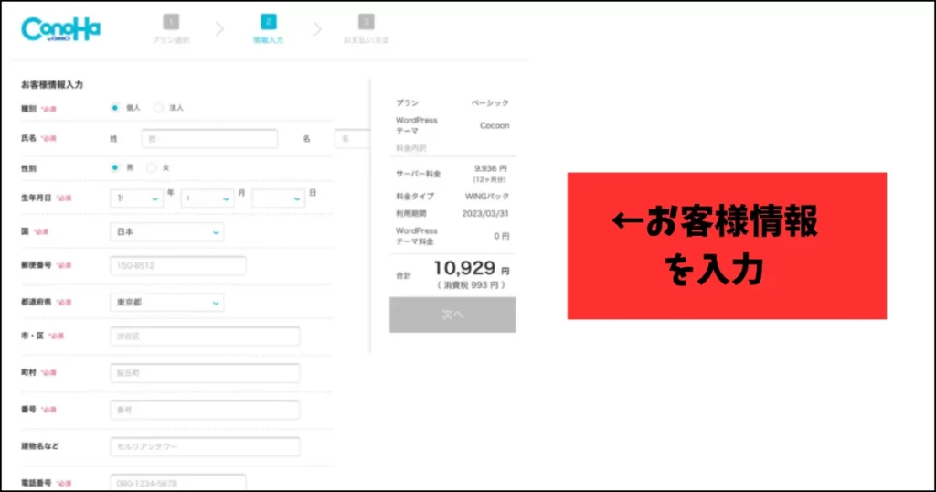Click the 電話番号 input field
Screen dimensions: 936x492
point(178,483)
